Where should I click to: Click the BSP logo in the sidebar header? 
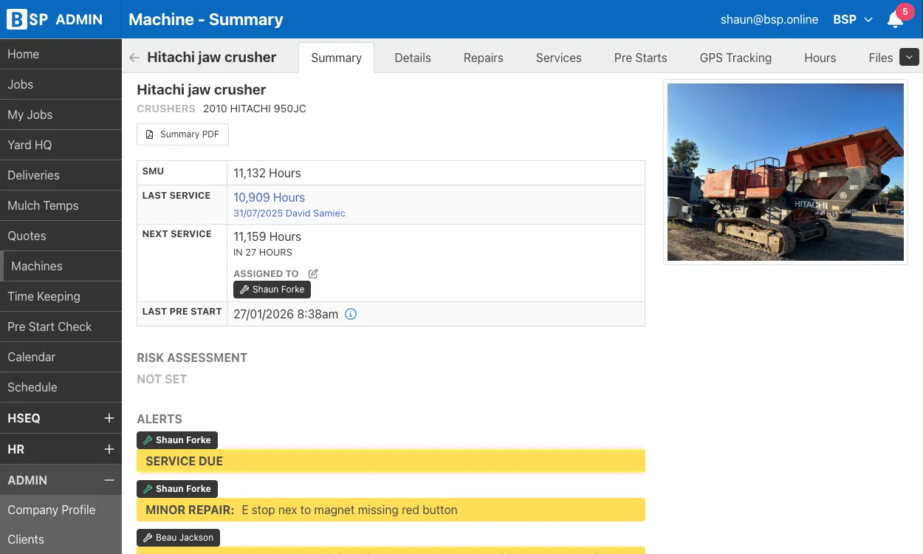pos(28,19)
